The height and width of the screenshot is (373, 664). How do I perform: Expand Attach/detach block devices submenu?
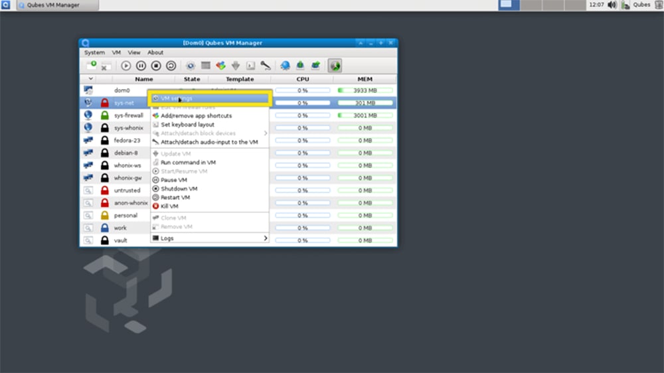coord(210,133)
